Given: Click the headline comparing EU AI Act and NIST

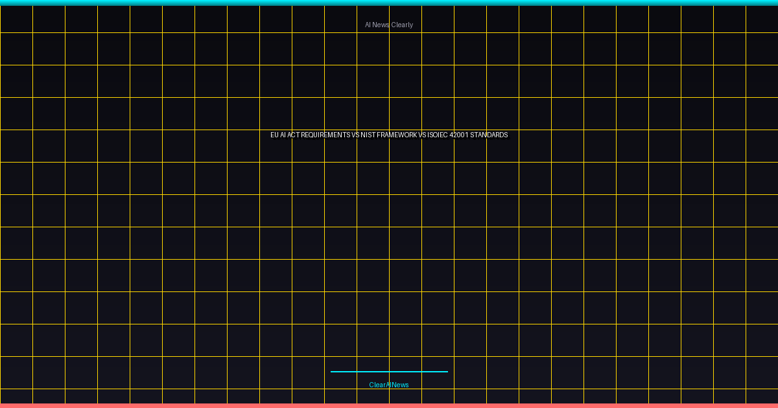Looking at the screenshot, I should (x=389, y=135).
